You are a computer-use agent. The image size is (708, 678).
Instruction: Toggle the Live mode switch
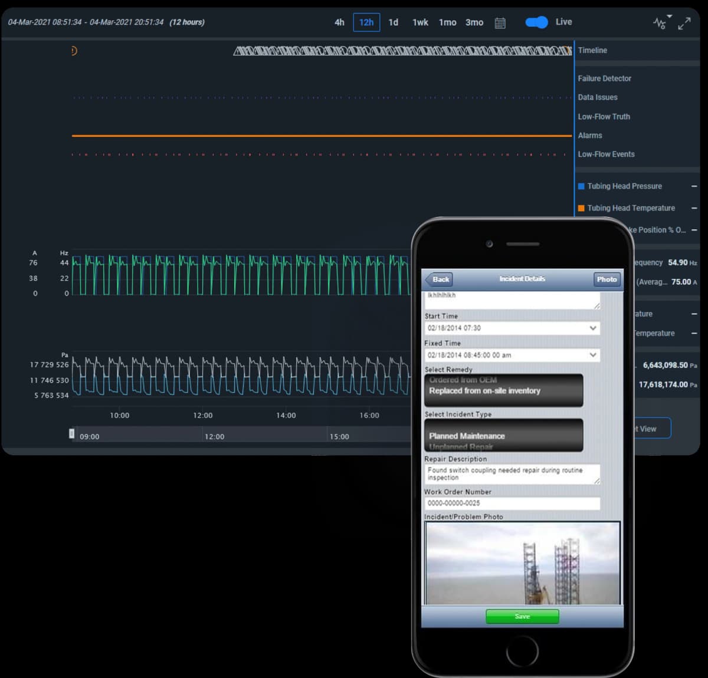(x=536, y=22)
